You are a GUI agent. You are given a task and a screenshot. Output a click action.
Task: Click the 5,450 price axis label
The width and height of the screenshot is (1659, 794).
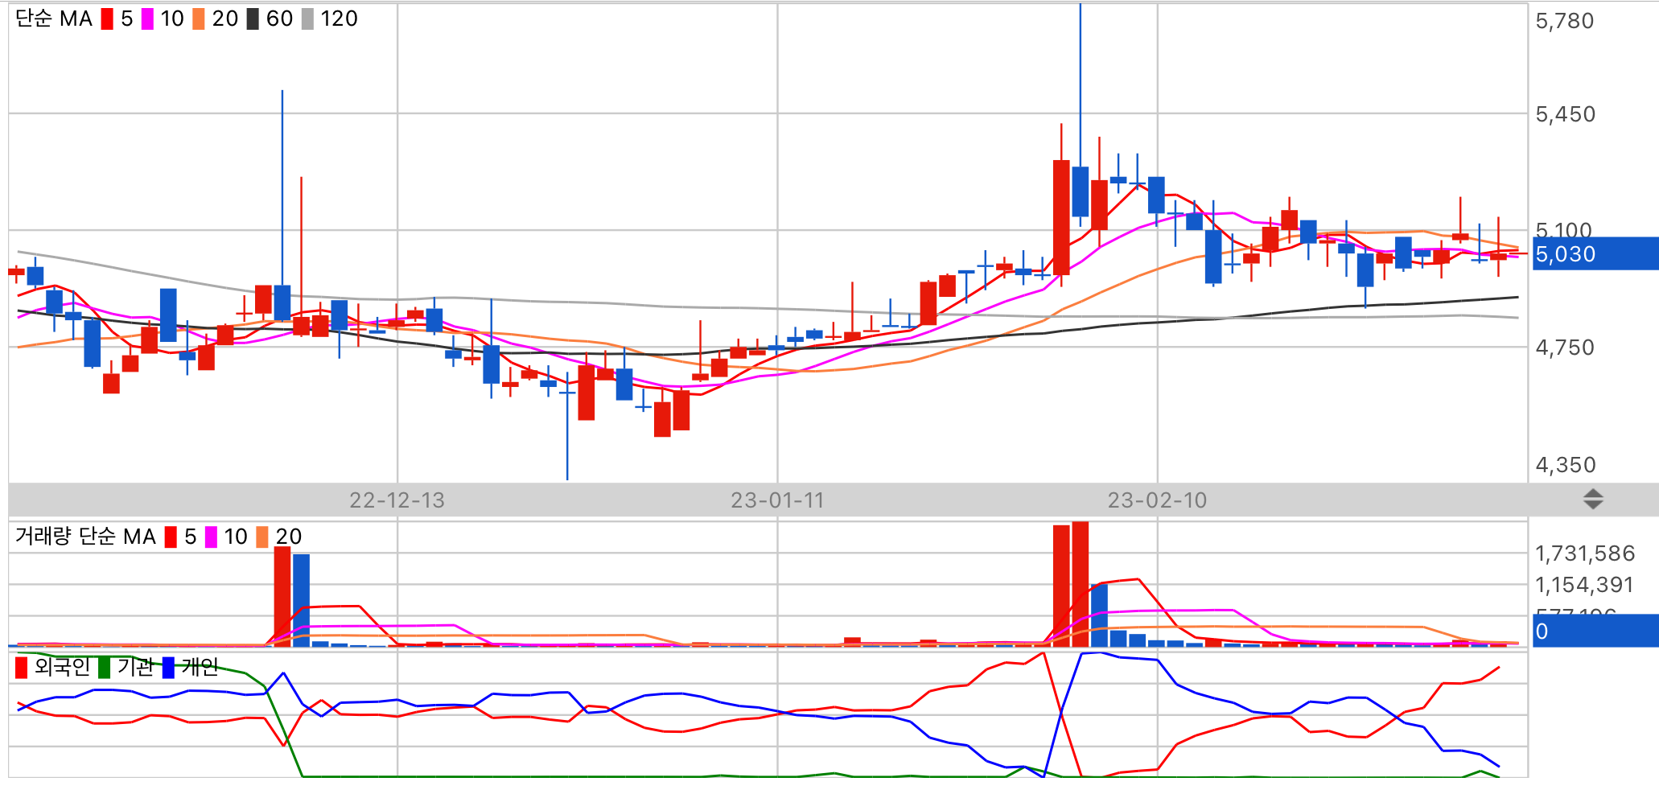1565,114
